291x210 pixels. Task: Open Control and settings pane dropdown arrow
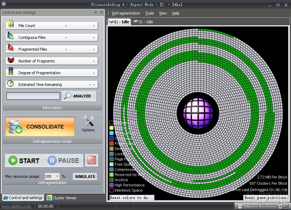click(x=95, y=12)
